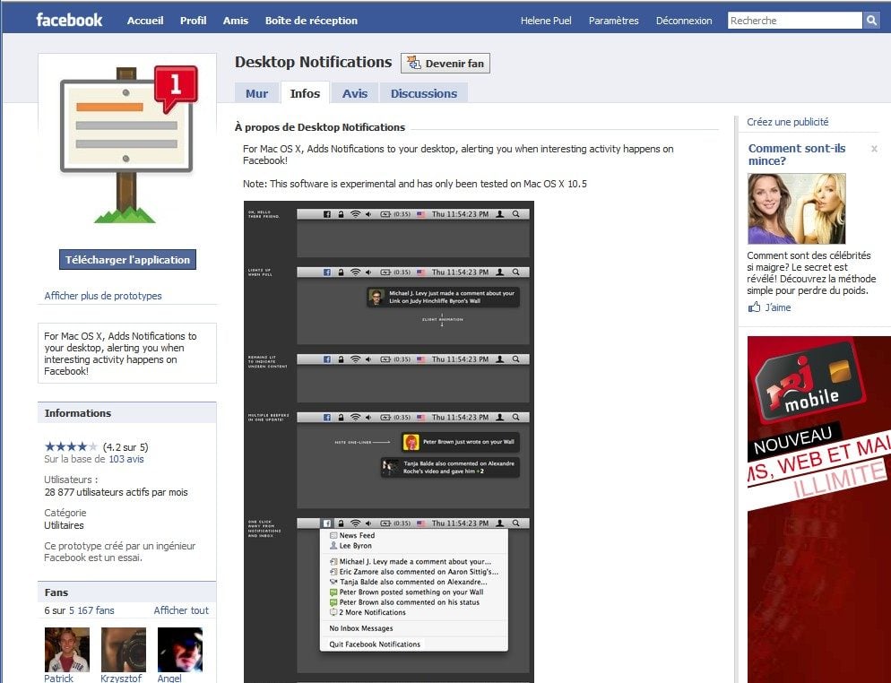Image resolution: width=891 pixels, height=683 pixels.
Task: Click the thumbs-up J'aime icon
Action: (754, 307)
